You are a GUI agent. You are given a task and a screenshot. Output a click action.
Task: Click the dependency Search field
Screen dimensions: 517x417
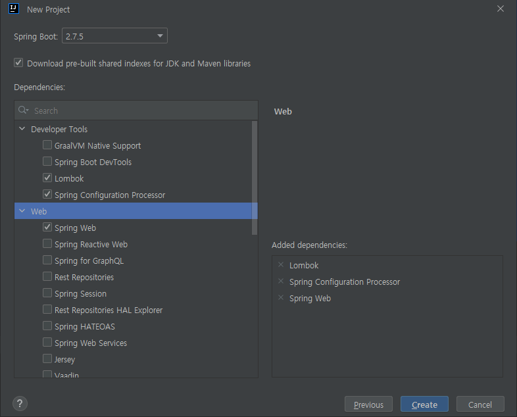click(x=136, y=110)
